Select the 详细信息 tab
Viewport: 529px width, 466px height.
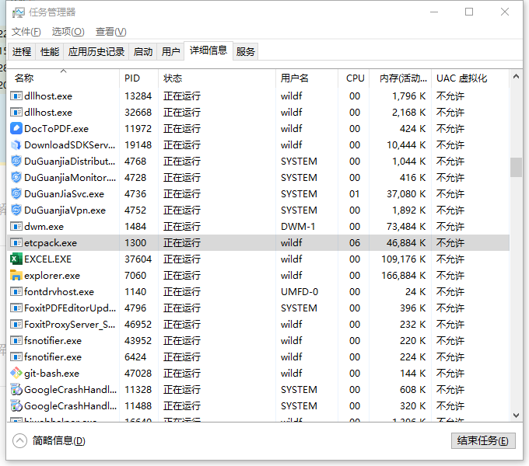click(x=208, y=50)
